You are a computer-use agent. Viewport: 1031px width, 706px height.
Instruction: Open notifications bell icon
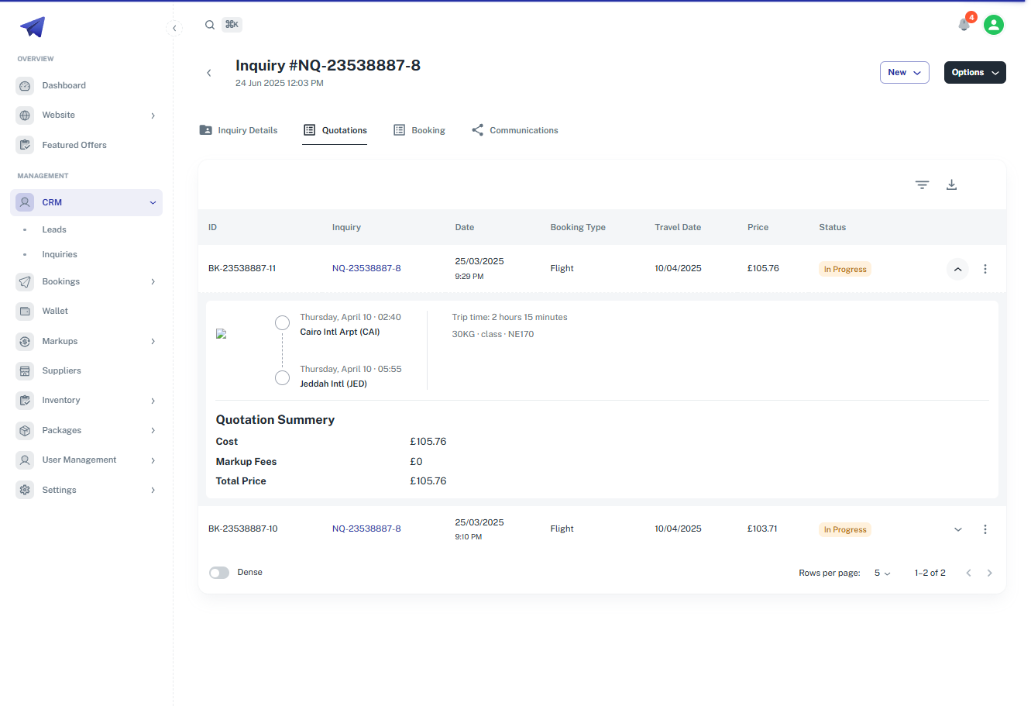click(964, 25)
